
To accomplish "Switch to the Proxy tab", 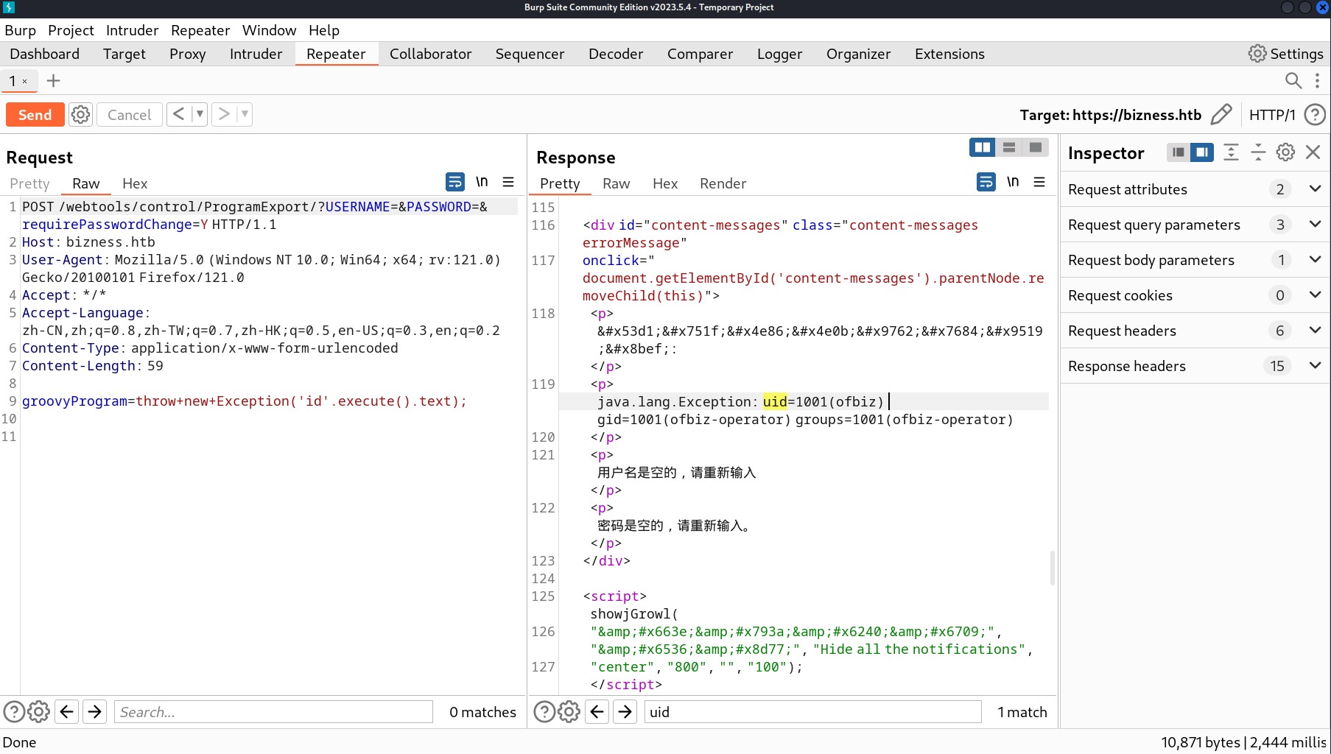I will [187, 54].
